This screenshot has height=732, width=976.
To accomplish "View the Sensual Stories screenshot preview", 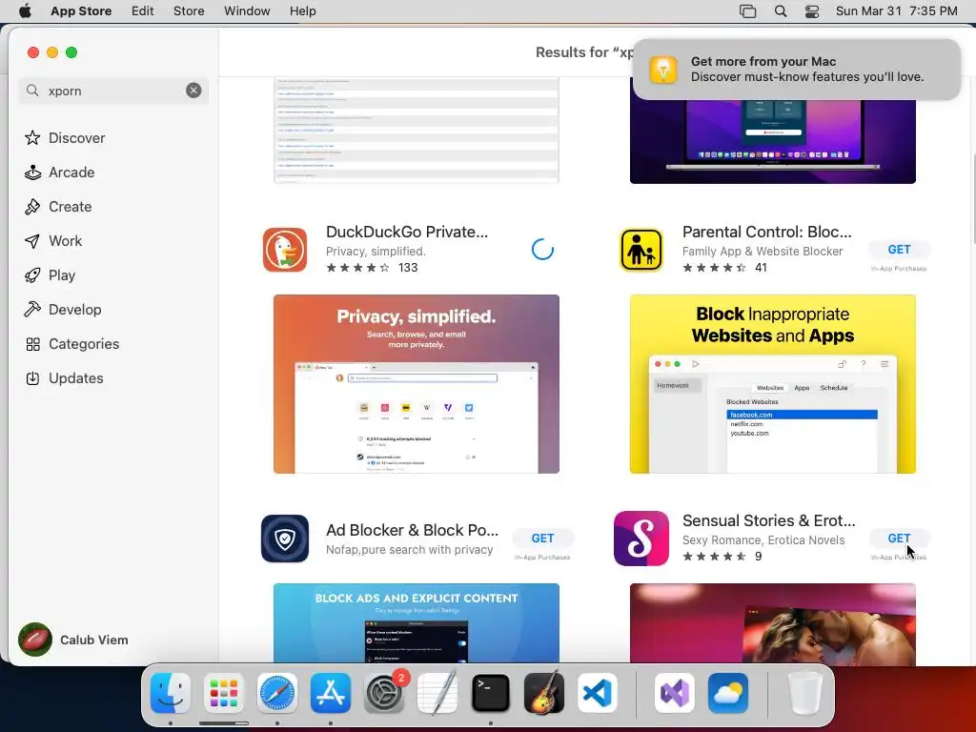I will (772, 623).
